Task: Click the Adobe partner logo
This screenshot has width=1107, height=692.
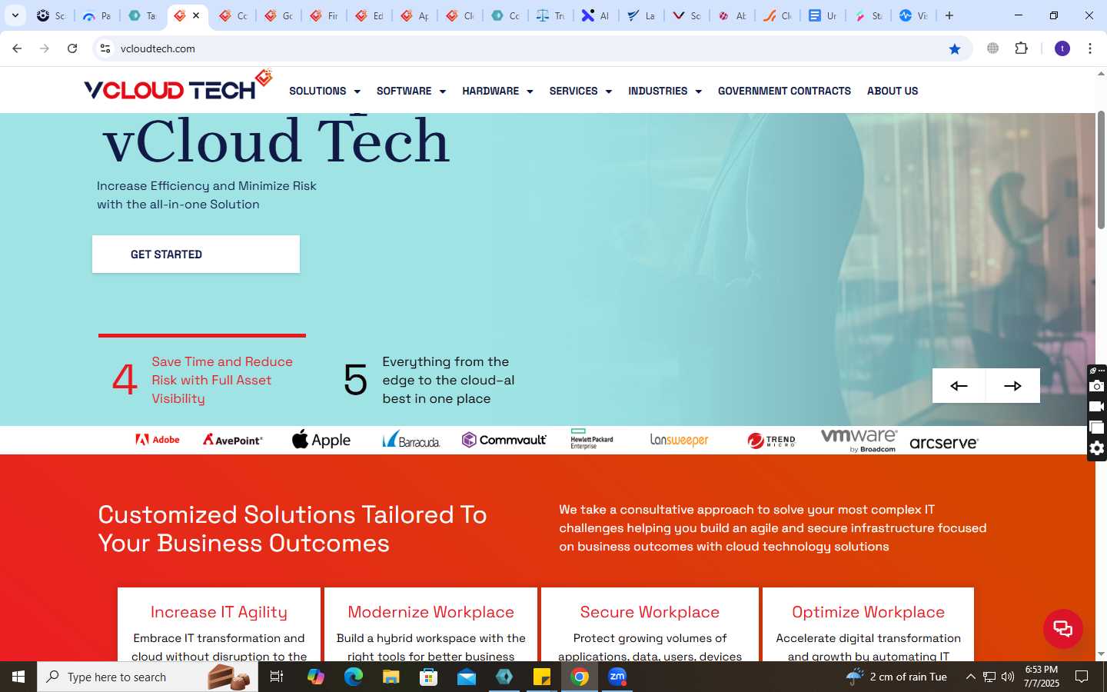Action: click(158, 440)
